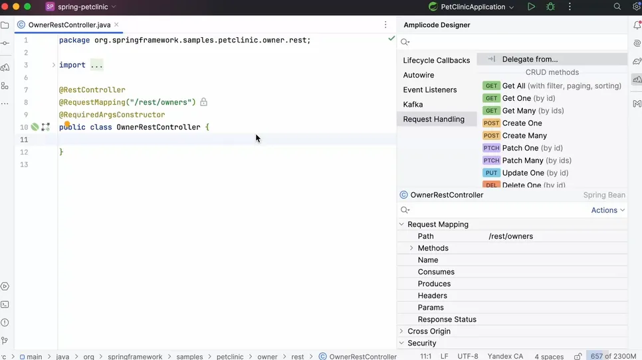Click the memory indicator 657 of 2300M
This screenshot has width=642, height=360.
click(x=613, y=356)
